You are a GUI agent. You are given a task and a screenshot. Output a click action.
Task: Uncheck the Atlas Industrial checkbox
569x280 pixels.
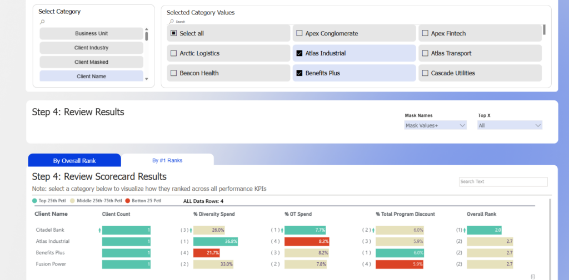300,53
